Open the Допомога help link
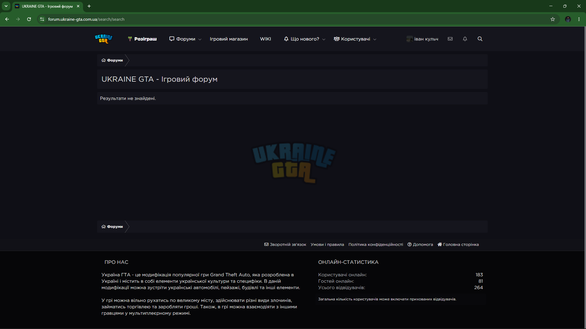Viewport: 586px width, 329px height. (x=420, y=245)
